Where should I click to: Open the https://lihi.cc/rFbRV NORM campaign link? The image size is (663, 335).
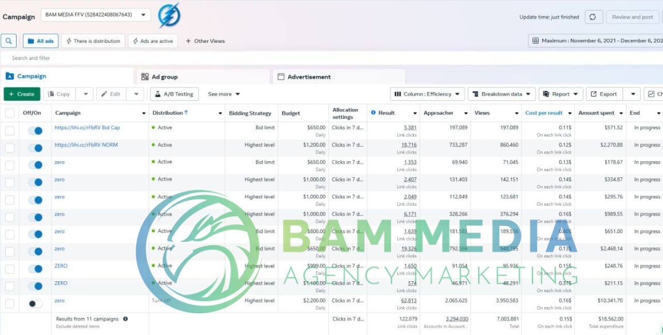click(x=86, y=145)
